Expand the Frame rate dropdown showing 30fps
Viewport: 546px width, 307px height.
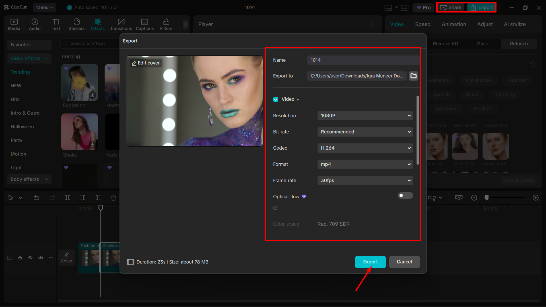point(365,180)
